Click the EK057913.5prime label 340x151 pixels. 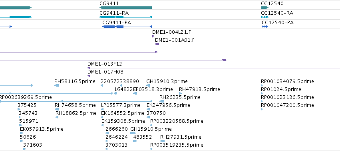pos(42,129)
